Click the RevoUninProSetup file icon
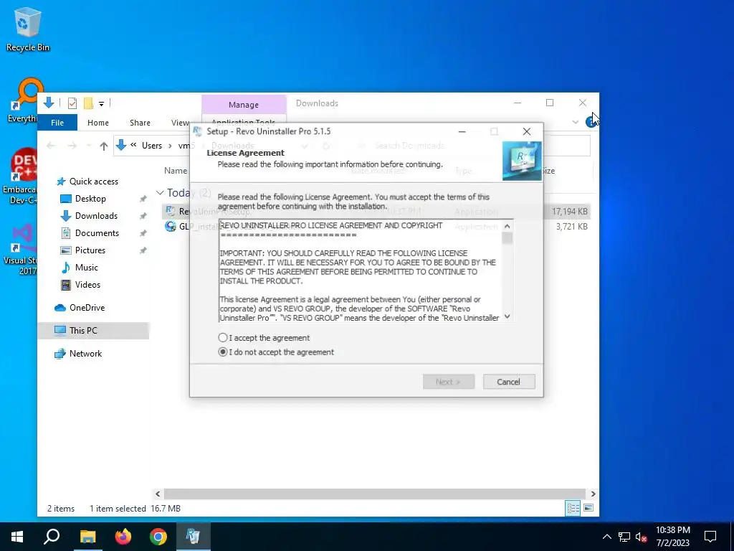Screen dimensions: 734x551 pos(171,212)
